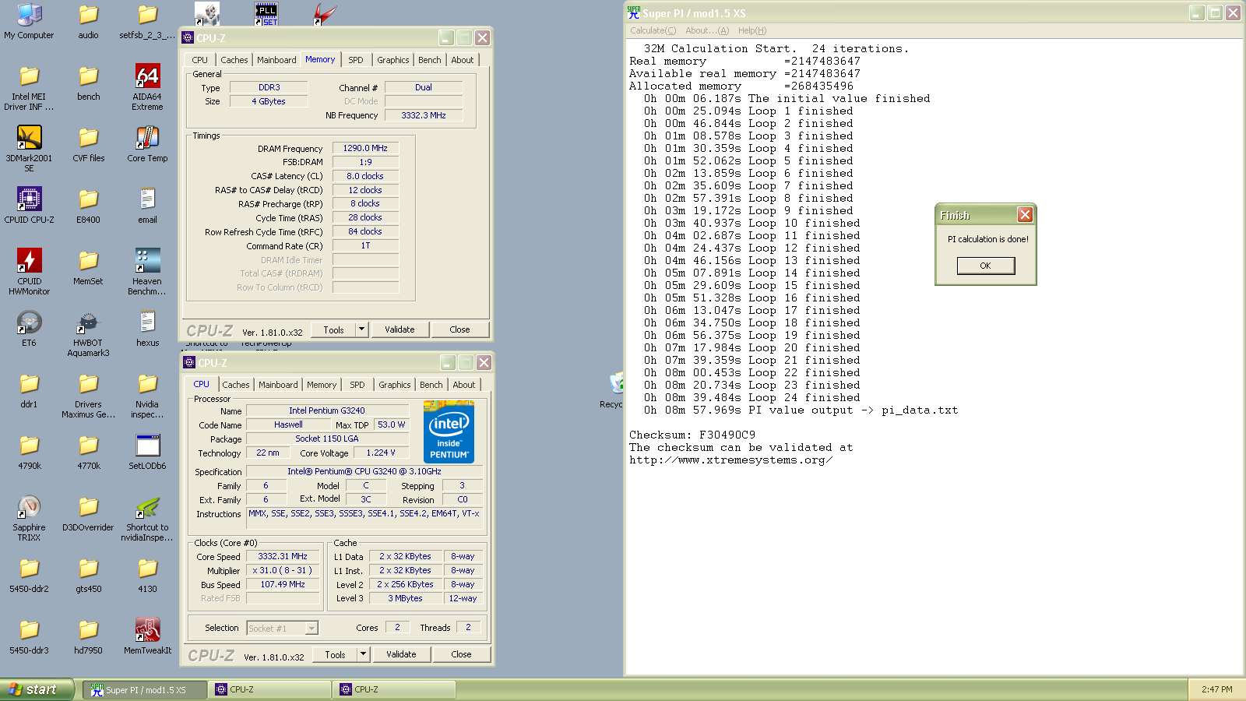Click the DRAM Frequency value 1290.0 MHz
This screenshot has width=1246, height=701.
click(365, 148)
